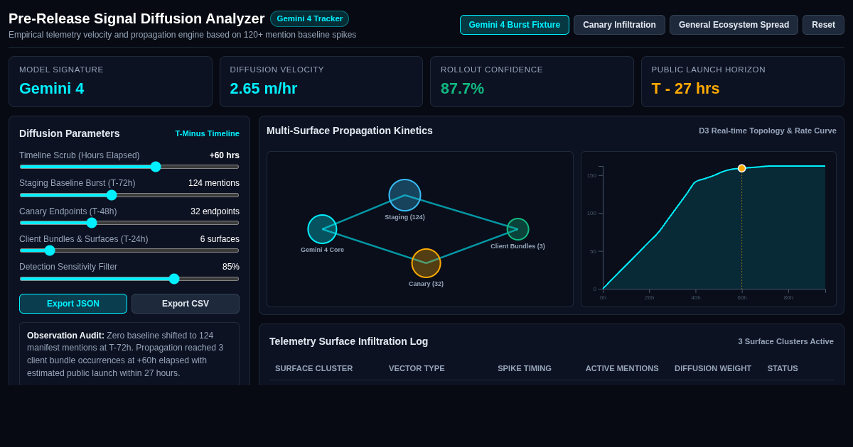Click the +60 hrs timeline value
853x447 pixels.
point(225,155)
